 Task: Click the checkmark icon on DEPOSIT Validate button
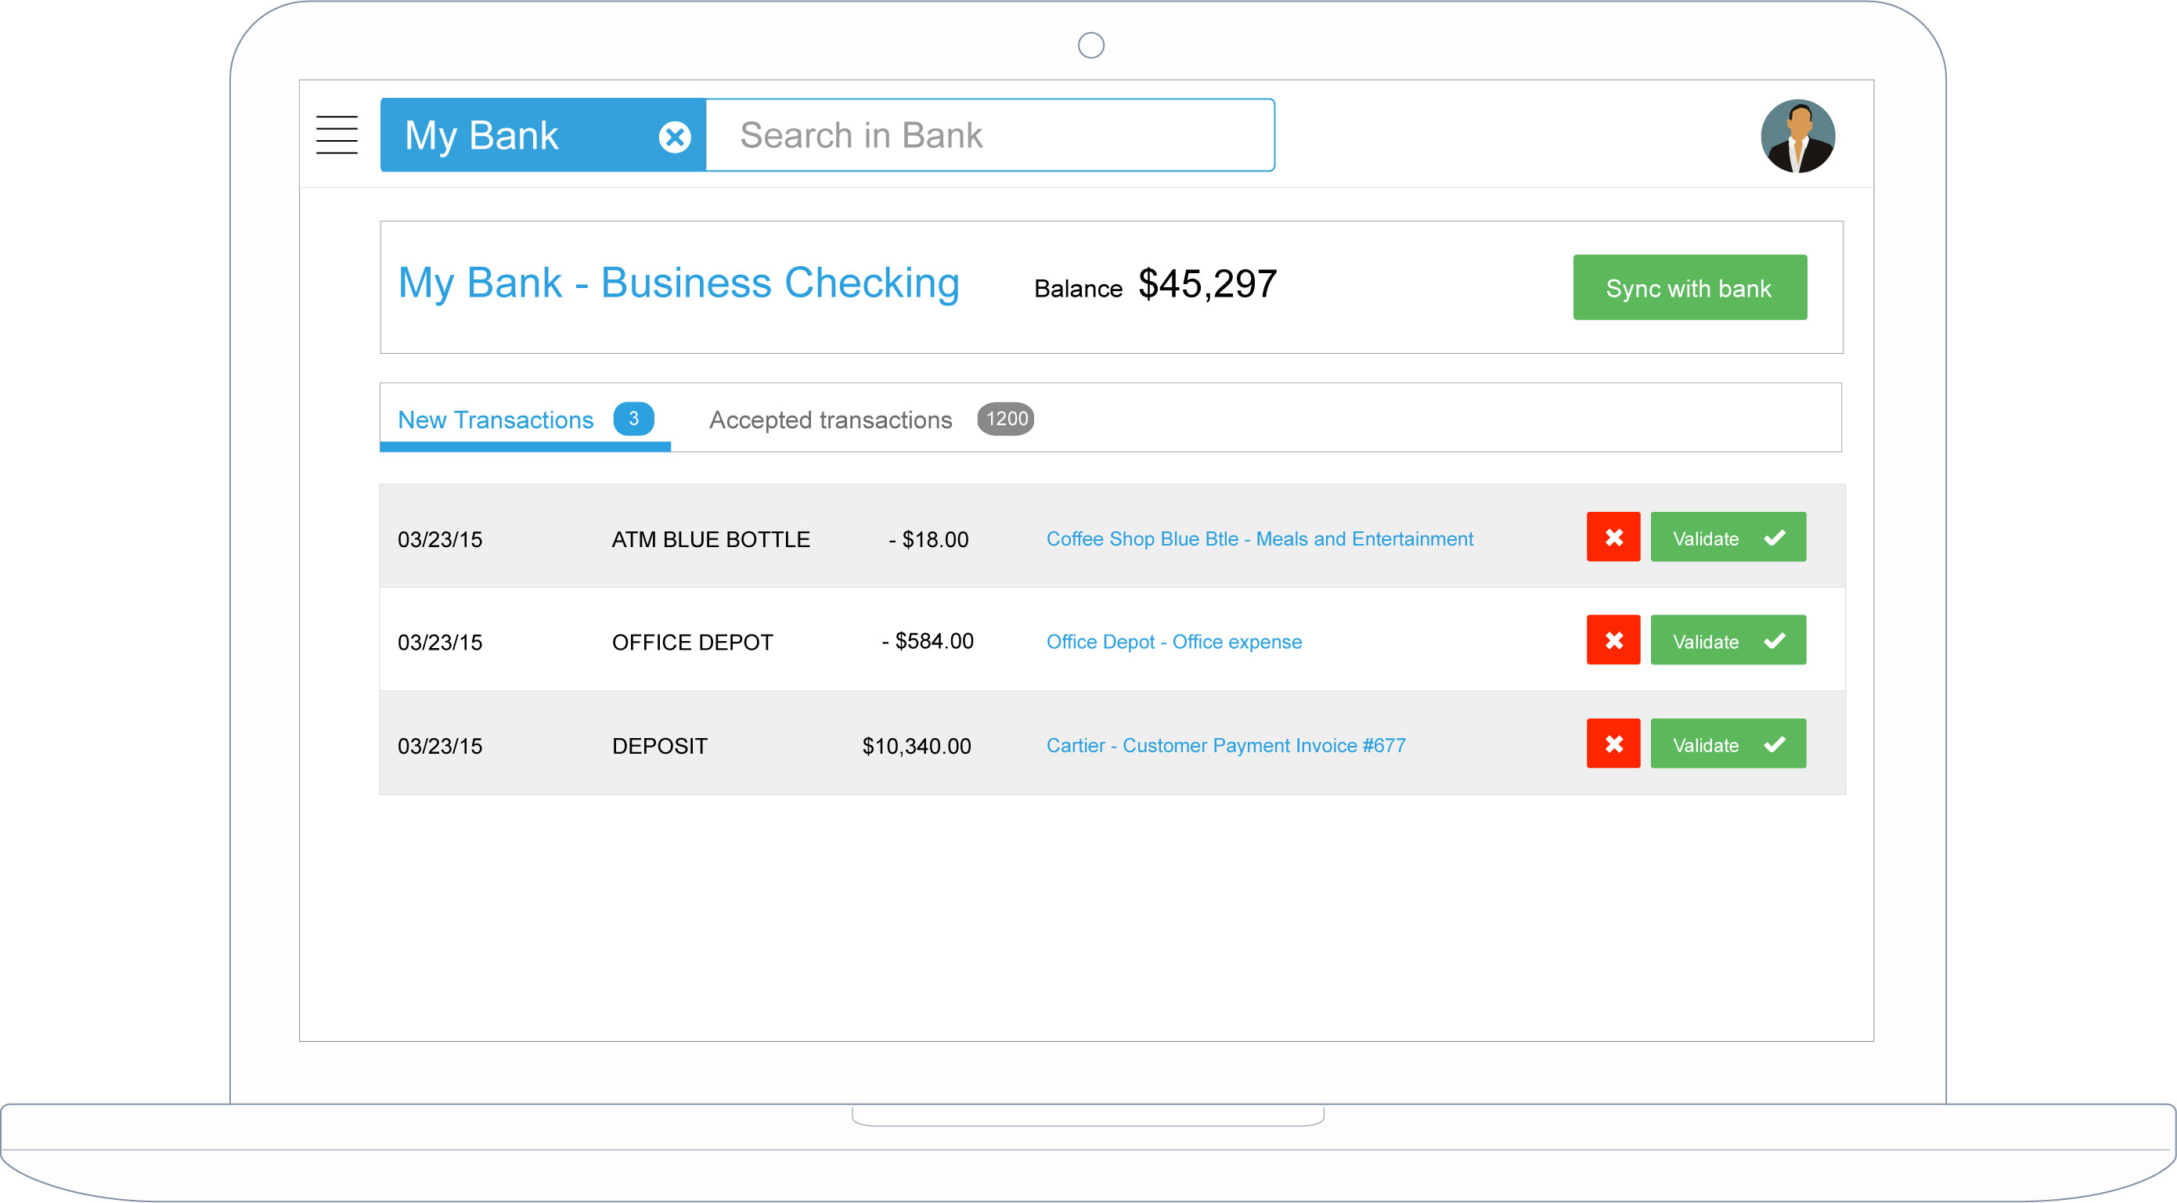1775,744
